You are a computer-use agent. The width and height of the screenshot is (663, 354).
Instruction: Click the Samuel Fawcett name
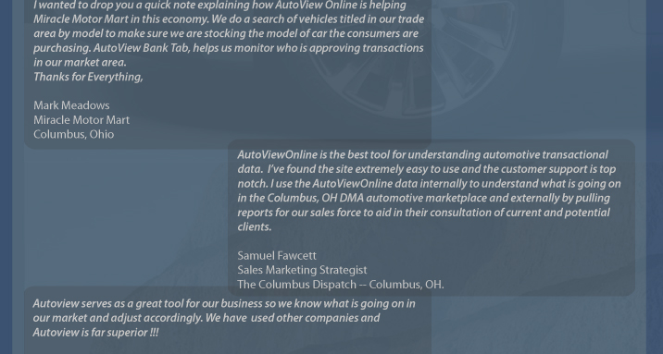click(x=277, y=256)
